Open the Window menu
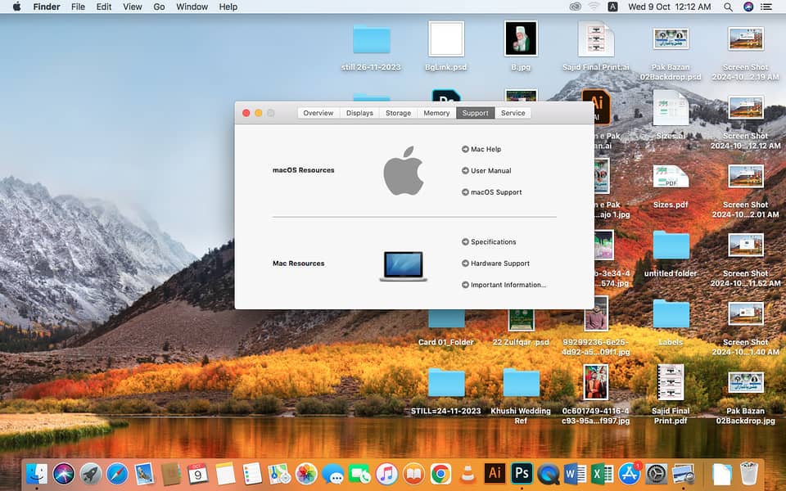Viewport: 786px width, 491px height. tap(192, 7)
